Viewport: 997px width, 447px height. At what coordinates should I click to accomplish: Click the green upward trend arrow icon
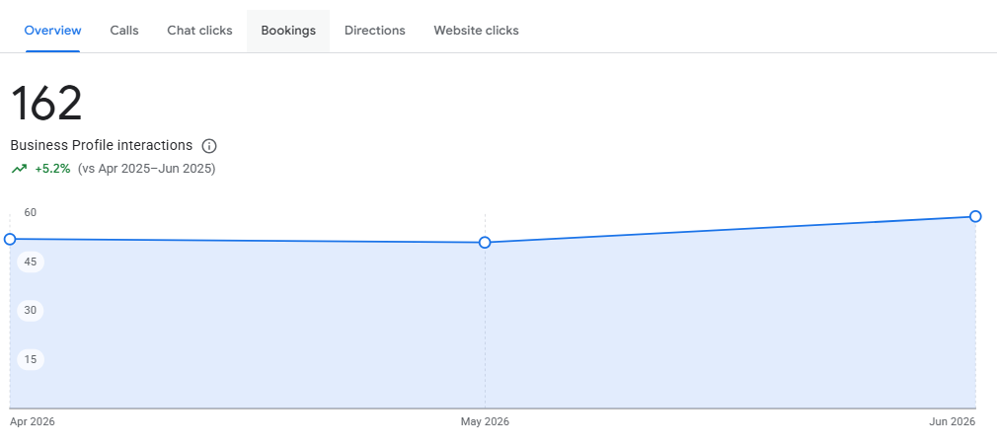[19, 169]
